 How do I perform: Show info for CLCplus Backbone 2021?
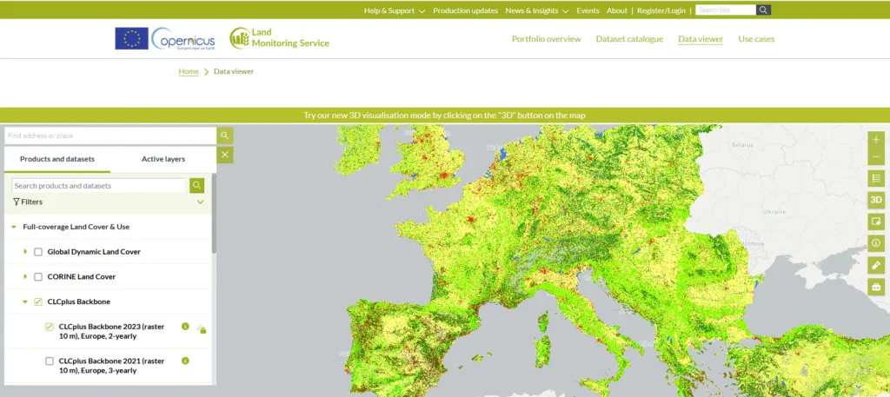point(185,361)
